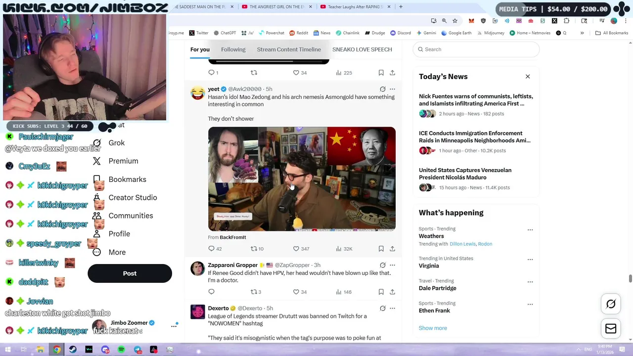Open the Discord bookmark
This screenshot has height=356, width=633.
pos(400,33)
